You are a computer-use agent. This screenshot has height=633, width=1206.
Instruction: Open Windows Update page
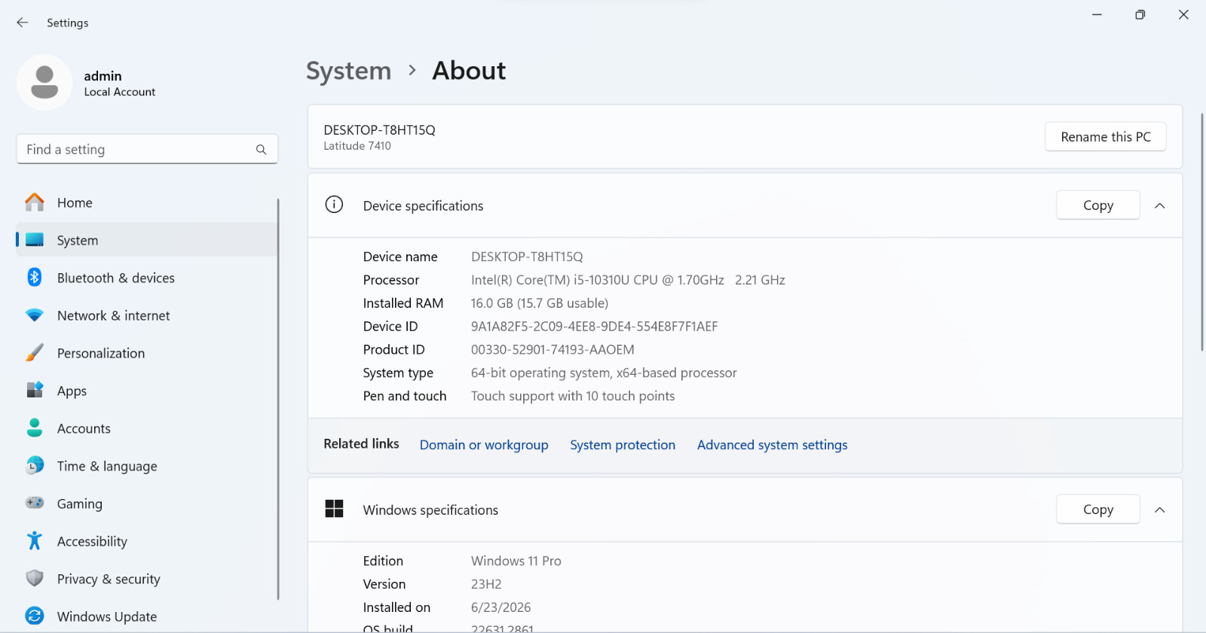pyautogui.click(x=147, y=616)
